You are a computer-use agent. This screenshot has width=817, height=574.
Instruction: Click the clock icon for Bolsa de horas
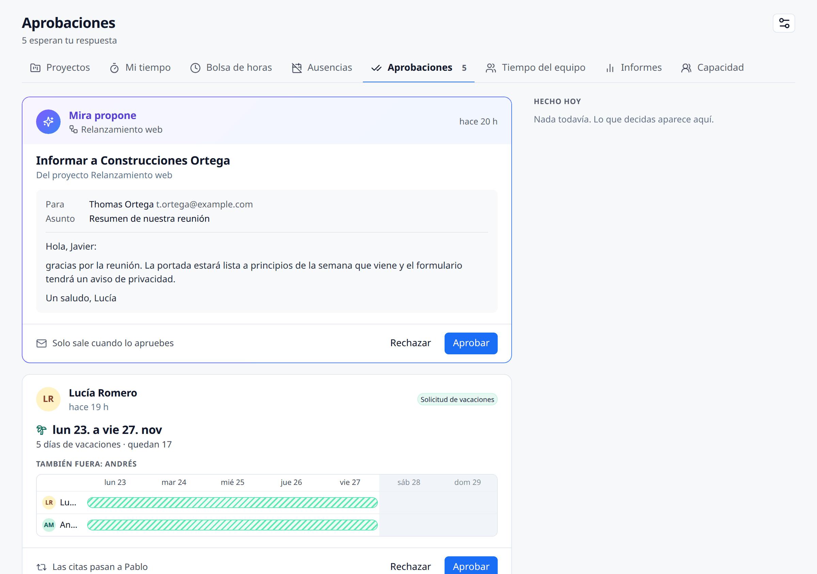[195, 68]
